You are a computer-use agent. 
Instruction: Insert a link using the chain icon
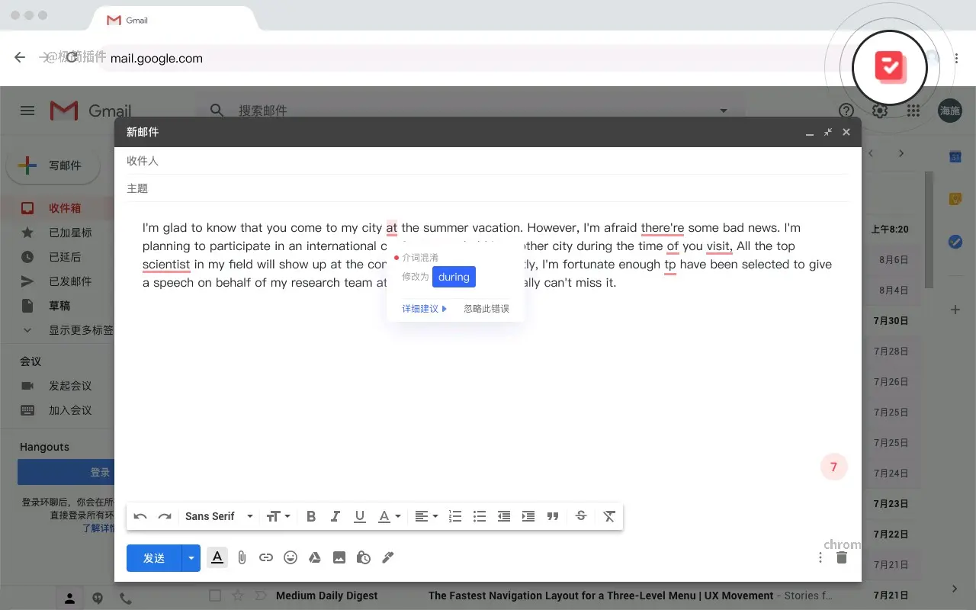click(265, 557)
